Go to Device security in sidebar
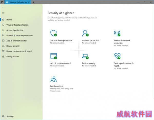The image size is (154, 120). point(13,46)
